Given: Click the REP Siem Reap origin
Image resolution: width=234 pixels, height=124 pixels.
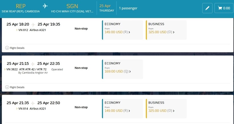Looking at the screenshot, I should (21, 8).
